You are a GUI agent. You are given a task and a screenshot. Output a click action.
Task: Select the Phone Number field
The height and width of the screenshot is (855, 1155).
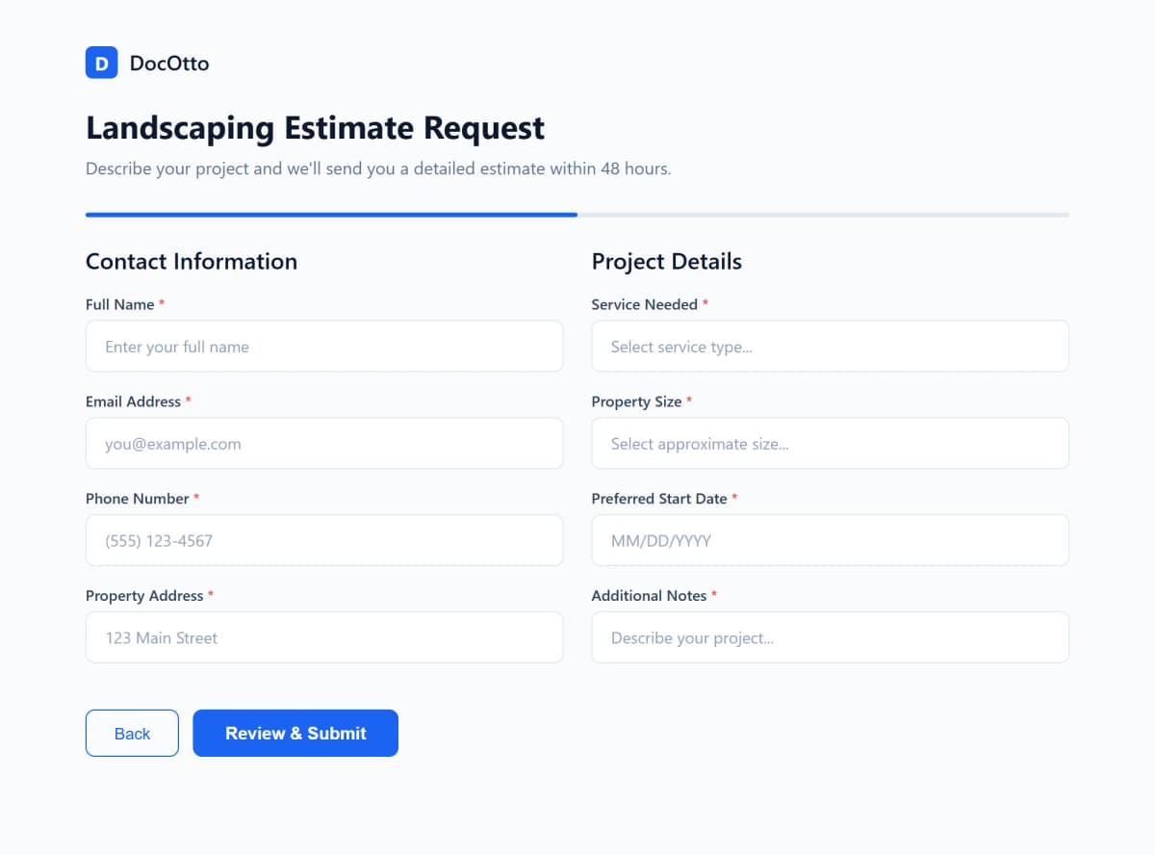tap(324, 540)
